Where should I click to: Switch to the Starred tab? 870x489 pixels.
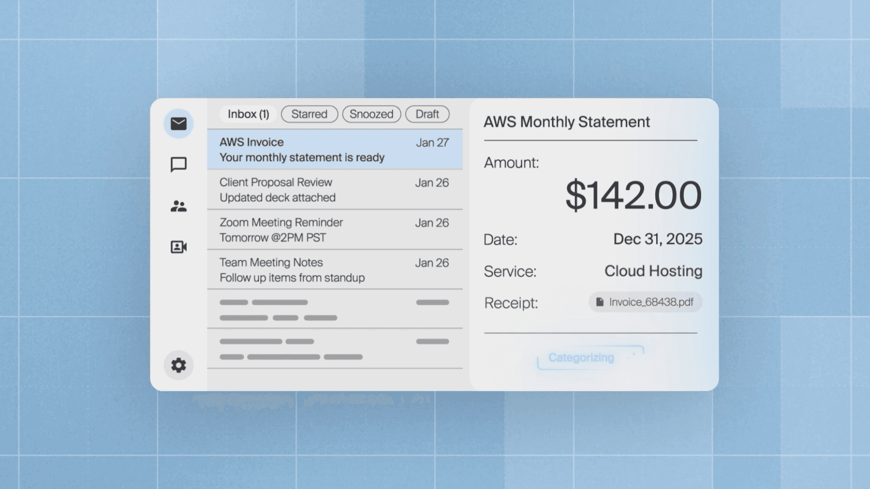pos(309,114)
